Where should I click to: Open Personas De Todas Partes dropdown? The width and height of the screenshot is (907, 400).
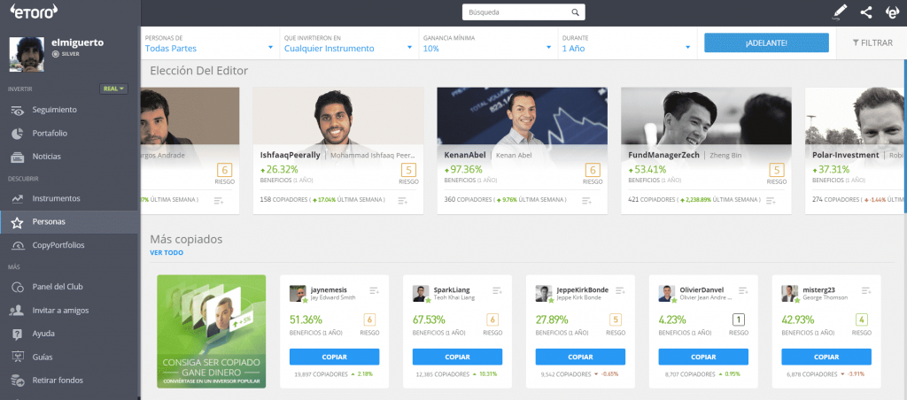pyautogui.click(x=209, y=43)
